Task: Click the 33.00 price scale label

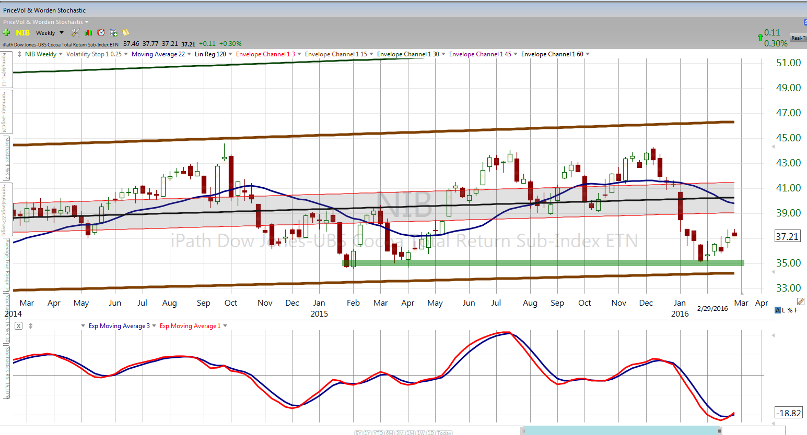Action: tap(788, 288)
